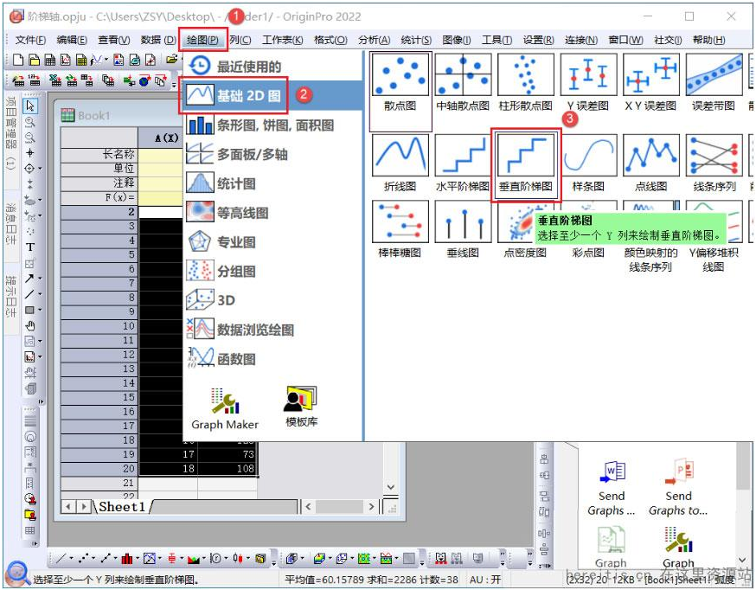Screen dimensions: 756x590
Task: Open the 最近使用的 submenu
Action: coord(272,66)
